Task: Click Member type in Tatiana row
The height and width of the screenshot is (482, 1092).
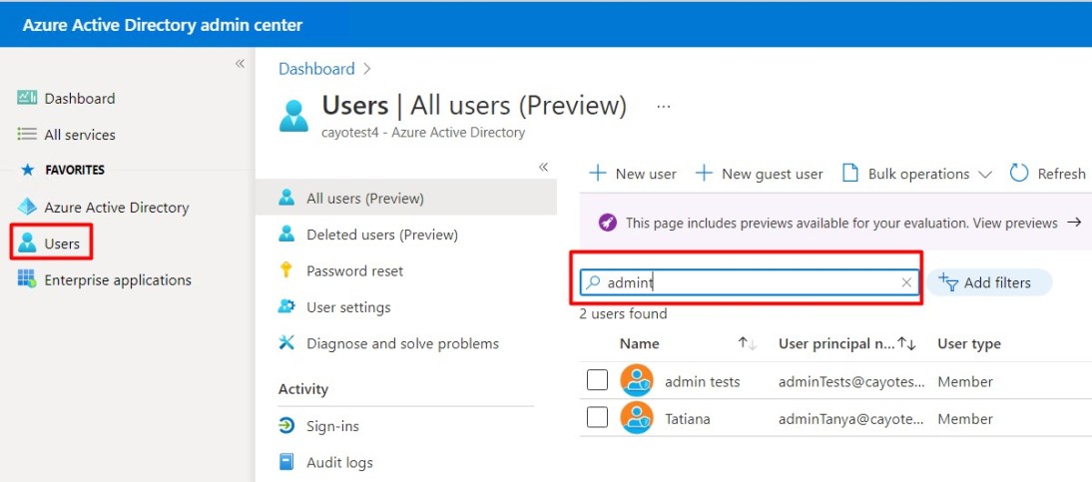Action: 964,418
